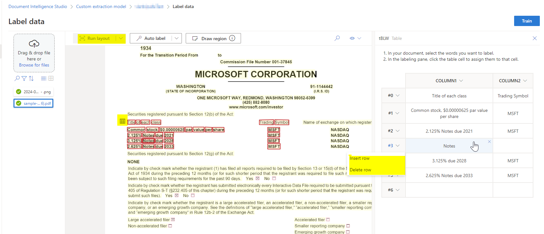Click green check status on sample pdf file
The height and width of the screenshot is (234, 544).
[x=19, y=103]
